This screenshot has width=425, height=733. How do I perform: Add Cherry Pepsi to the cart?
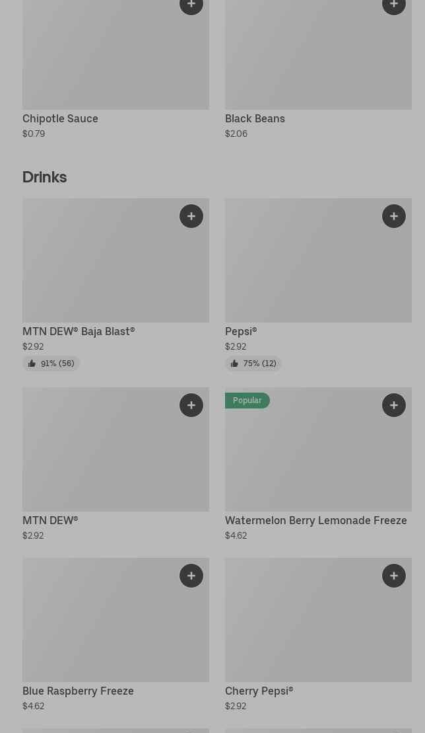click(x=394, y=576)
